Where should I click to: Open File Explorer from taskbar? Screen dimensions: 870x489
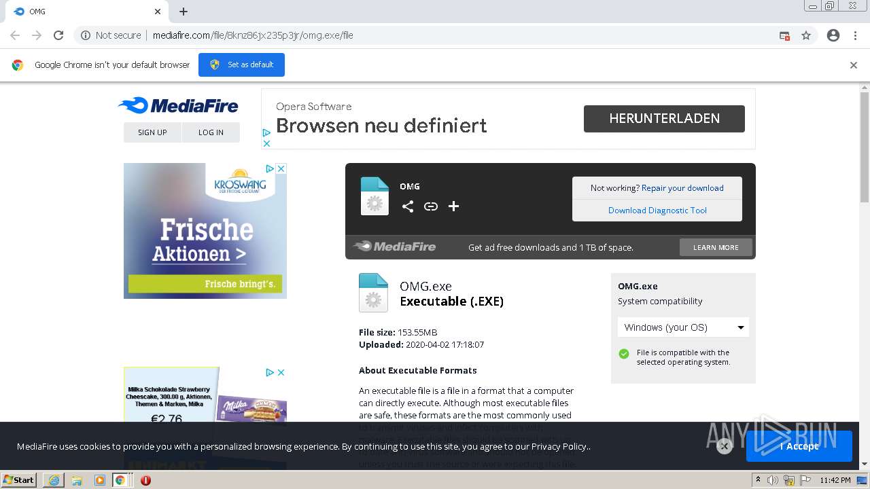(76, 480)
